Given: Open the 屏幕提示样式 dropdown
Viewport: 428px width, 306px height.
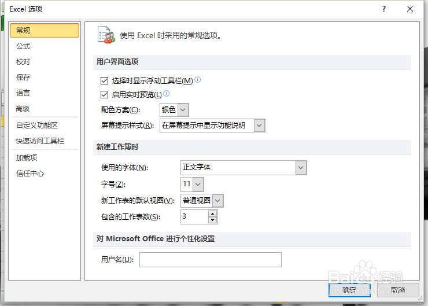Looking at the screenshot, I should [259, 126].
